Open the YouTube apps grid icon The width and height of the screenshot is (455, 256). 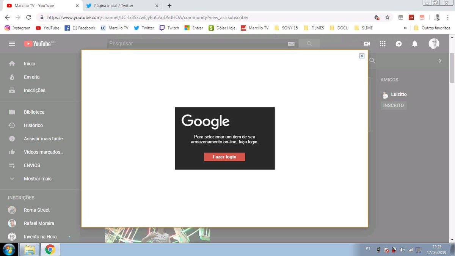click(x=383, y=44)
